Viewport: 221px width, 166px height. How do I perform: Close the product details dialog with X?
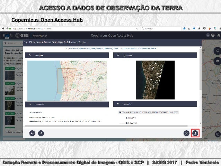coord(186,133)
